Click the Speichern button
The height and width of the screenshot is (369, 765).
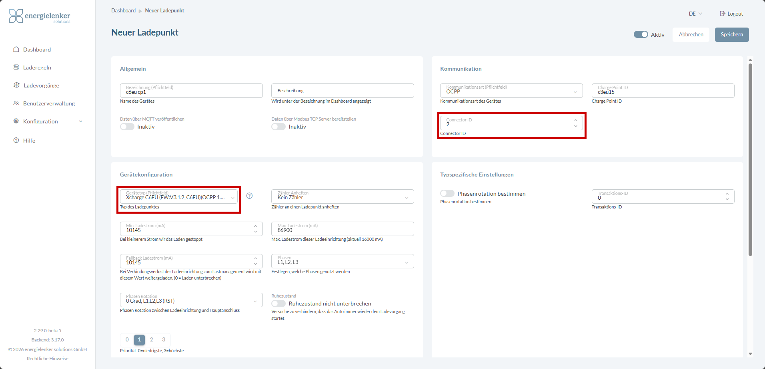[732, 34]
